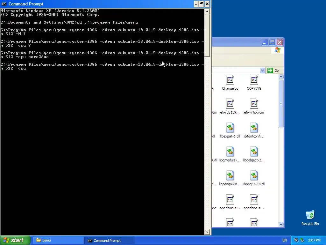The height and width of the screenshot is (245, 326).
Task: Restore down the Command Prompt window
Action: [x=202, y=4]
